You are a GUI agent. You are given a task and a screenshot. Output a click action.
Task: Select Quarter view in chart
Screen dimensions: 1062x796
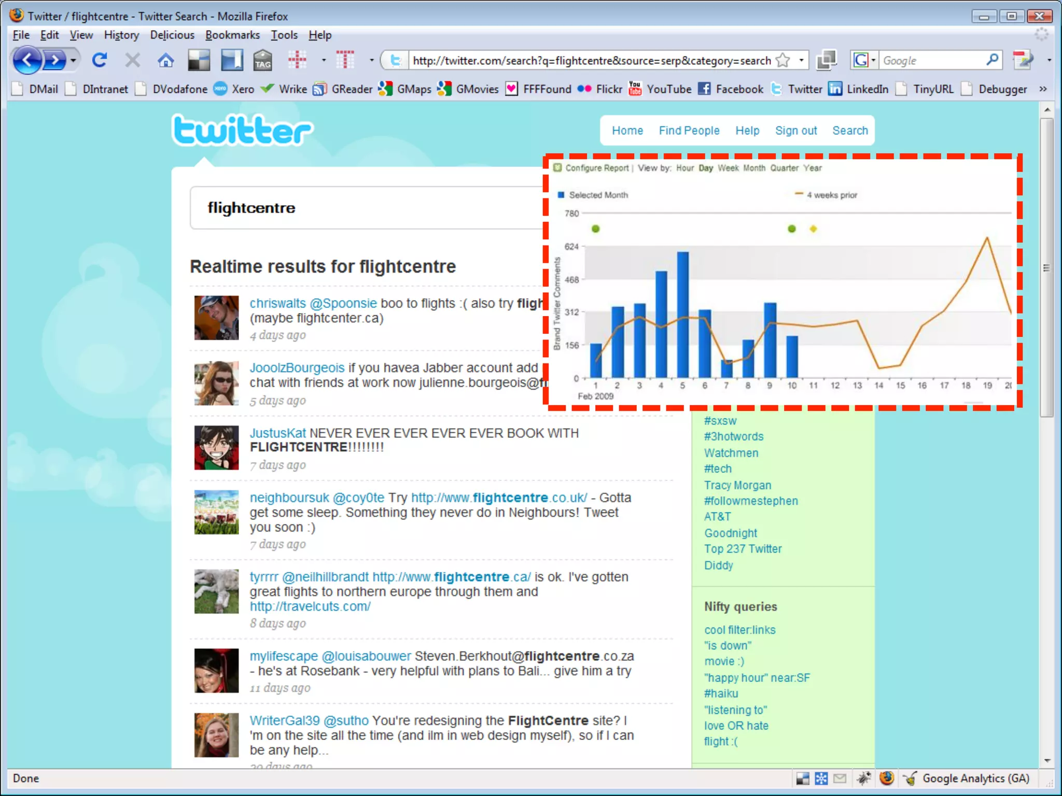[x=785, y=168]
